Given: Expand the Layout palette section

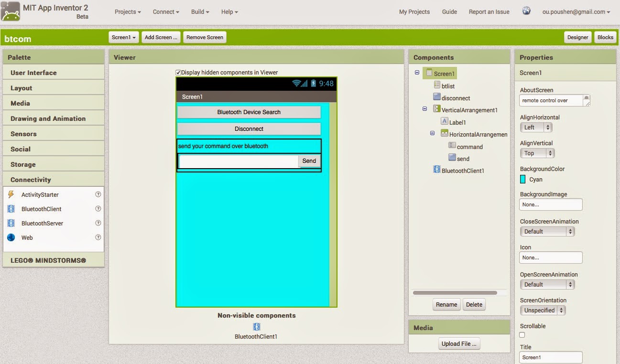Looking at the screenshot, I should click(x=54, y=88).
